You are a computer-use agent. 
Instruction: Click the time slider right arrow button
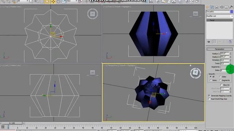pyautogui.click(x=23, y=123)
